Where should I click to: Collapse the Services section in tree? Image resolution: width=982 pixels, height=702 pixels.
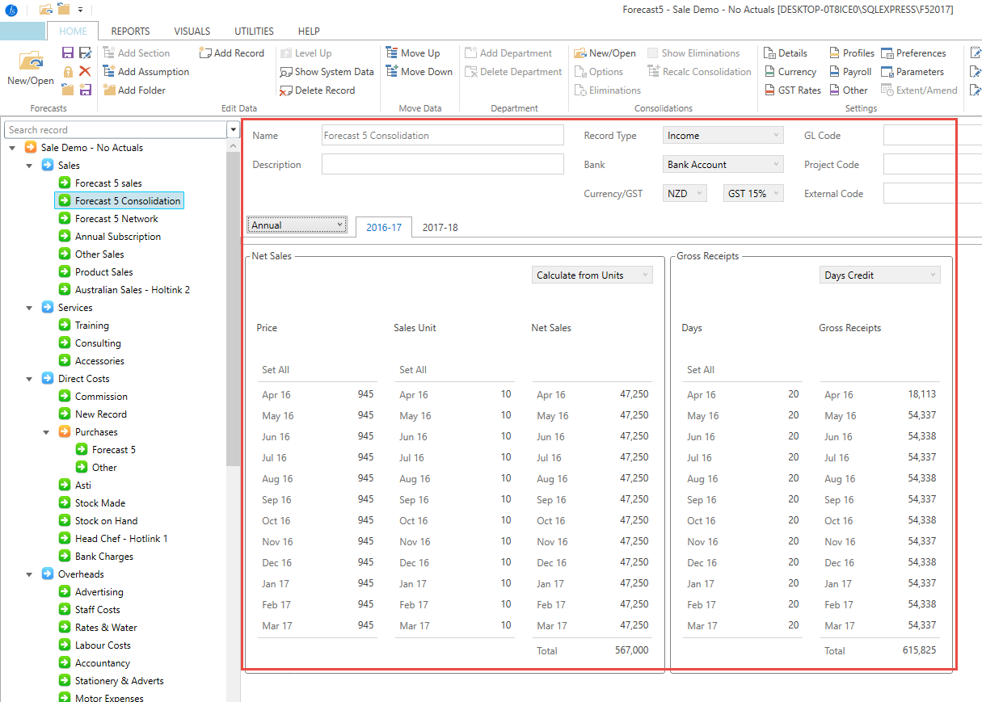click(30, 308)
